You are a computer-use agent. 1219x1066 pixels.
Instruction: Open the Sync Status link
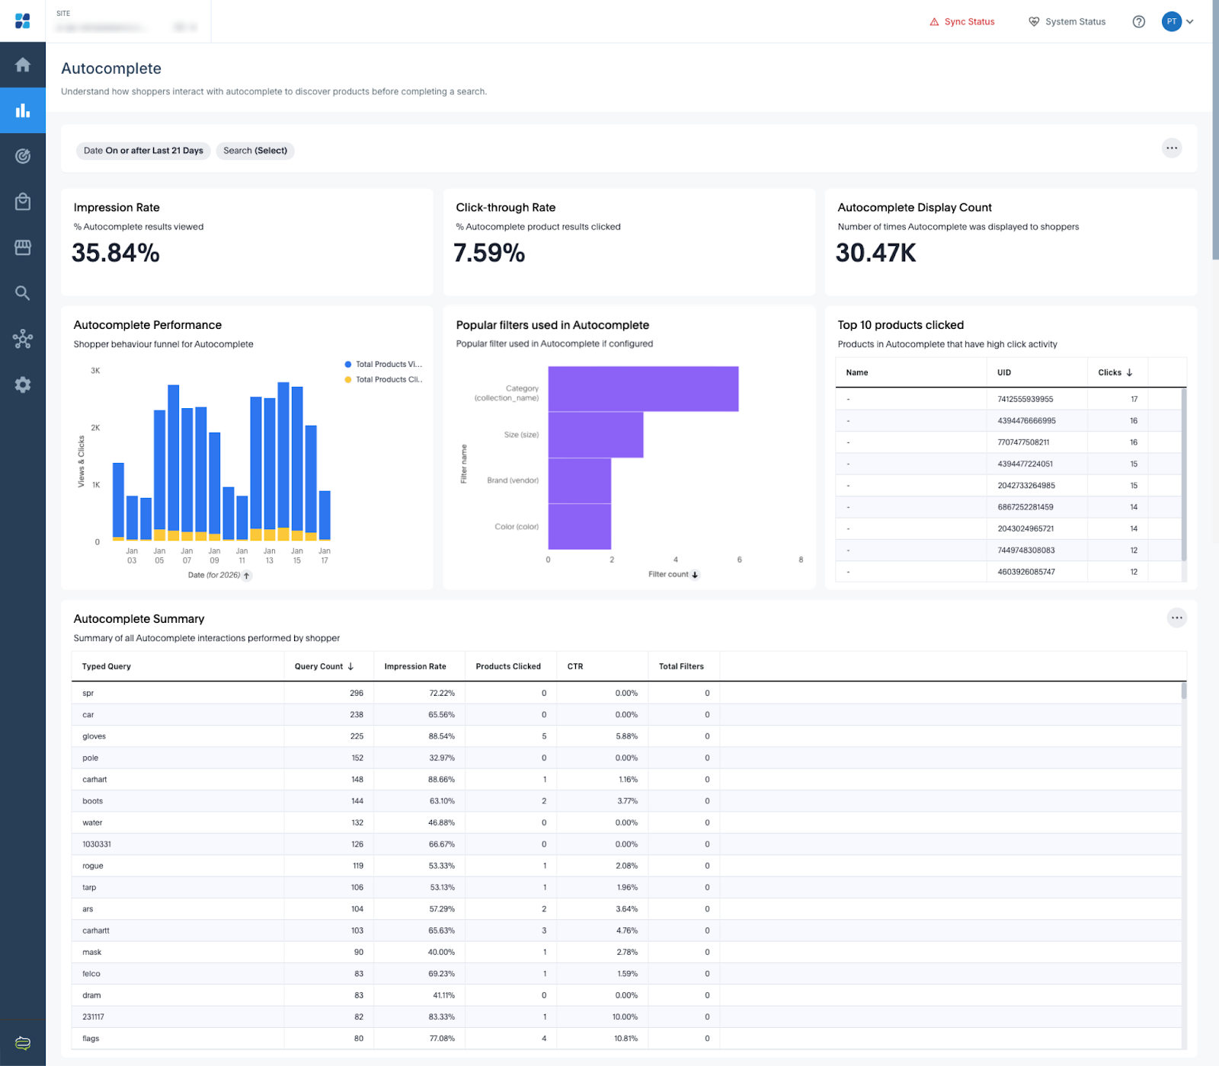(961, 21)
